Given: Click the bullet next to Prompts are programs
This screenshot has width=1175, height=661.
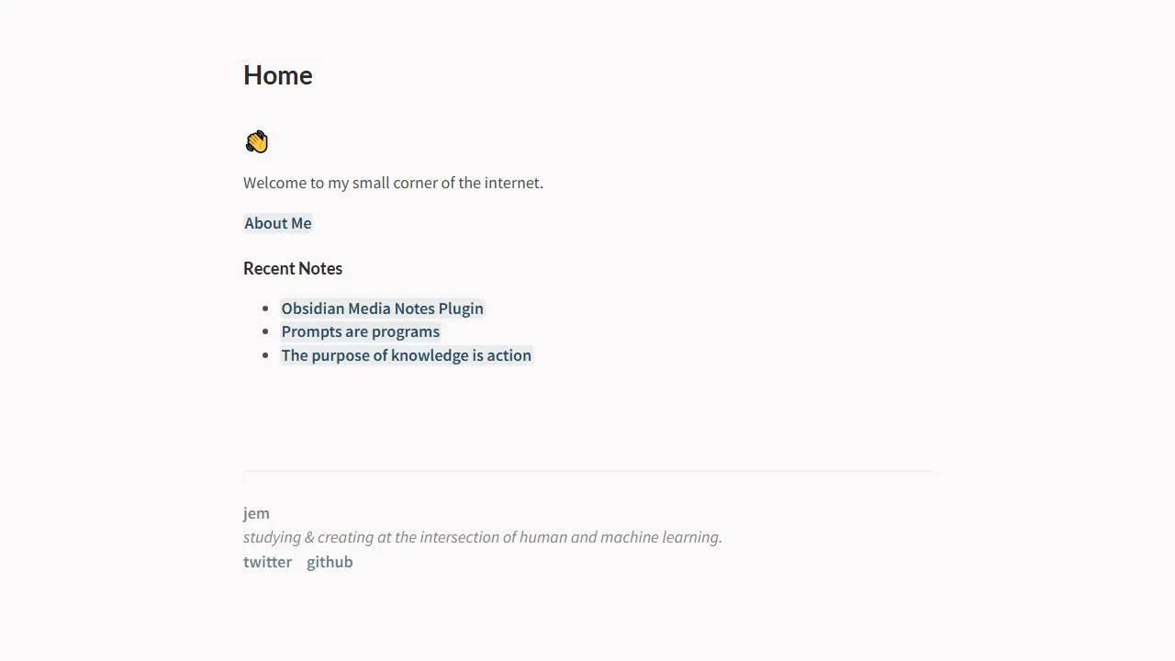Looking at the screenshot, I should (266, 331).
